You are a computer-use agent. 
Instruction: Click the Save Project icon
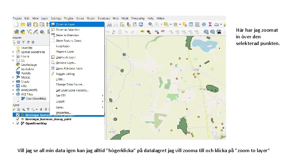[x=29, y=24]
